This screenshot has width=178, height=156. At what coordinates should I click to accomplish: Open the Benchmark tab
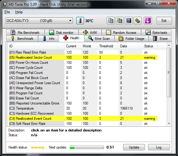pyautogui.click(x=22, y=39)
